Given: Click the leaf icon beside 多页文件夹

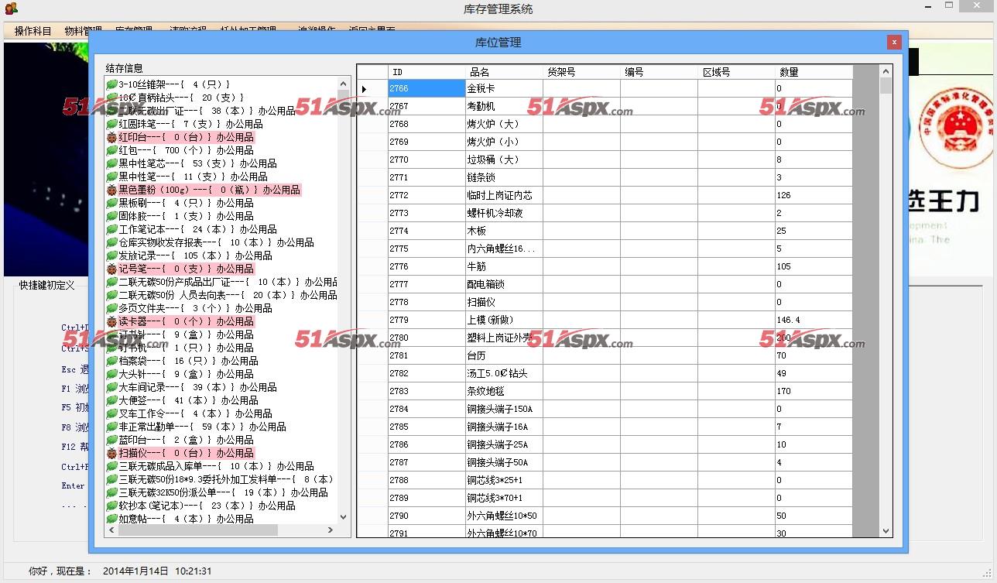Looking at the screenshot, I should 112,308.
